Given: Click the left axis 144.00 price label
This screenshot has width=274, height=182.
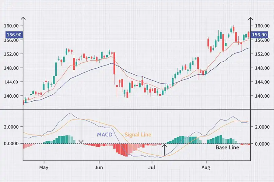Looking at the screenshot, I should 11,82.
